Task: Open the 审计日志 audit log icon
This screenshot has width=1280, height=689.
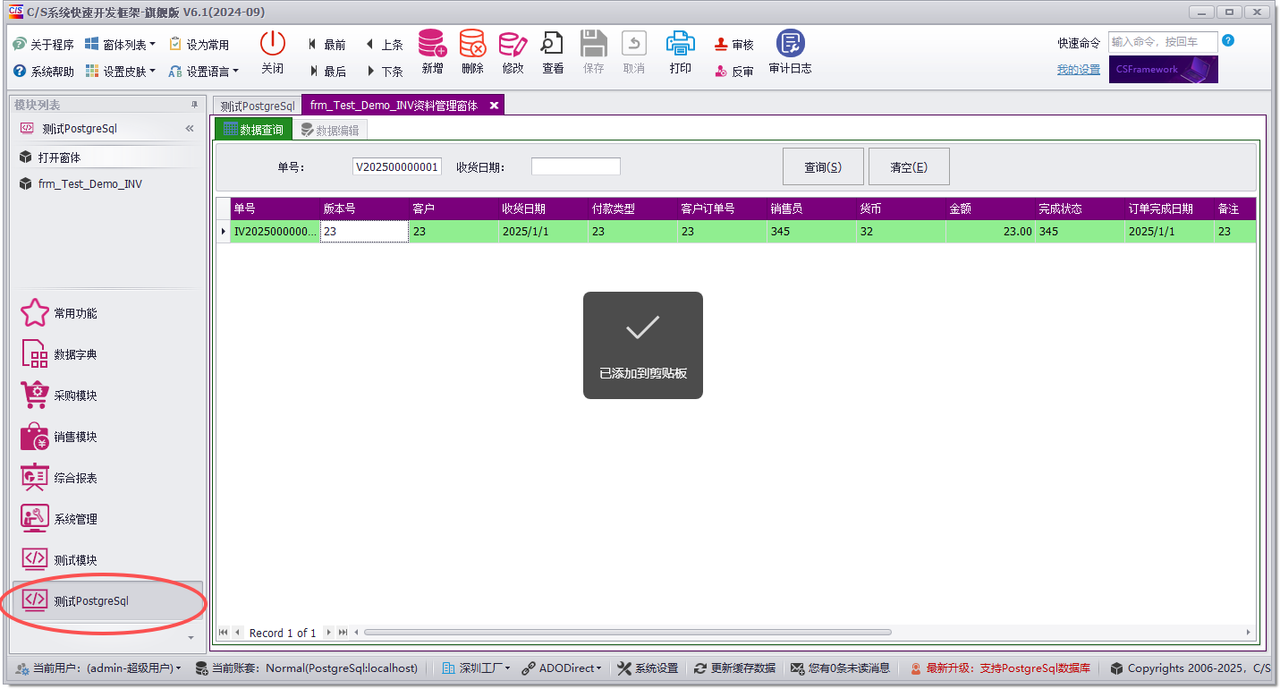Action: [x=789, y=52]
